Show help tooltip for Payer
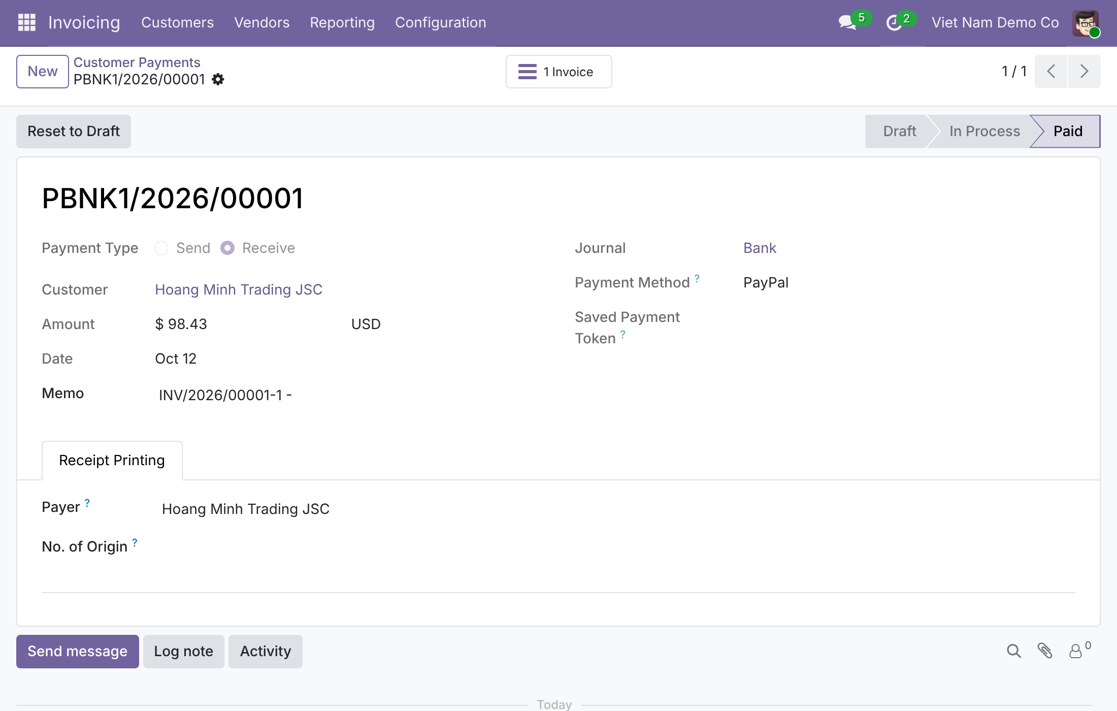The image size is (1117, 711). pyautogui.click(x=87, y=503)
